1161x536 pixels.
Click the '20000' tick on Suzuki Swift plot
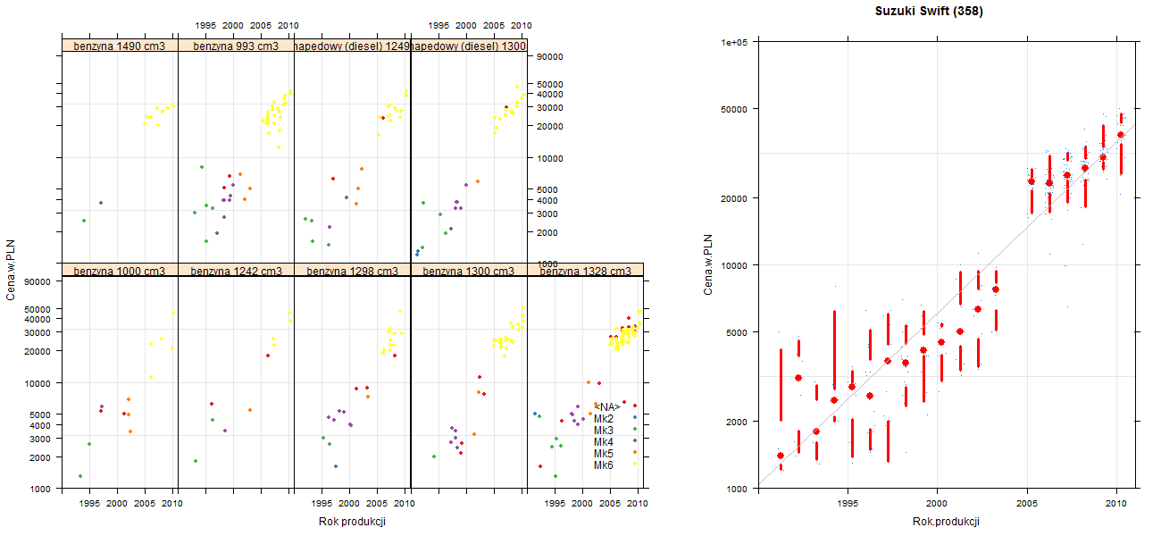click(x=735, y=197)
